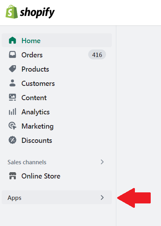
Task: Expand the Sales channels chevron
Action: tap(102, 162)
